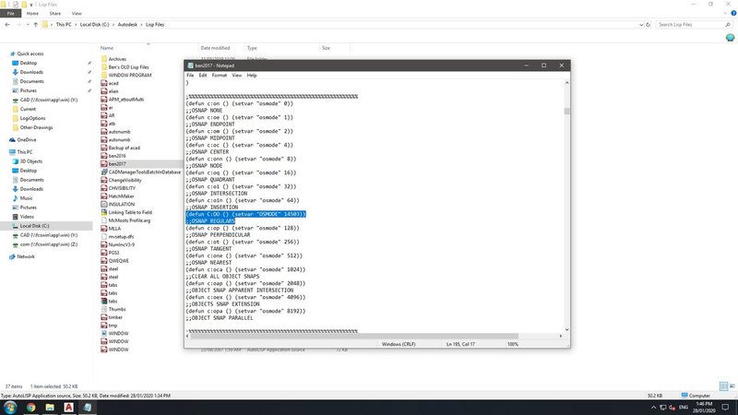The image size is (738, 415).
Task: Expand the address bar history dropdown
Action: tap(641, 25)
